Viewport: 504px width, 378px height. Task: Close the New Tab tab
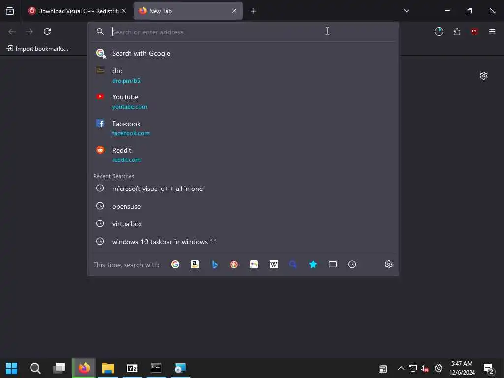(234, 11)
